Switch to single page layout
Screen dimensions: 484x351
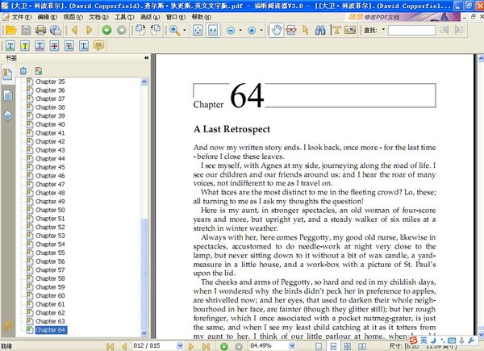319,346
